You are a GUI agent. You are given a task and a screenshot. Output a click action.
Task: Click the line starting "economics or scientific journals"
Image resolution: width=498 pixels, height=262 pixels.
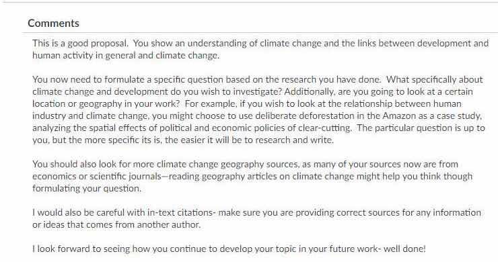click(252, 176)
